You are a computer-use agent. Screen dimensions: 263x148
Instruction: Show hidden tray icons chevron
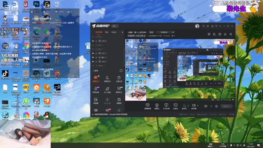point(228,145)
